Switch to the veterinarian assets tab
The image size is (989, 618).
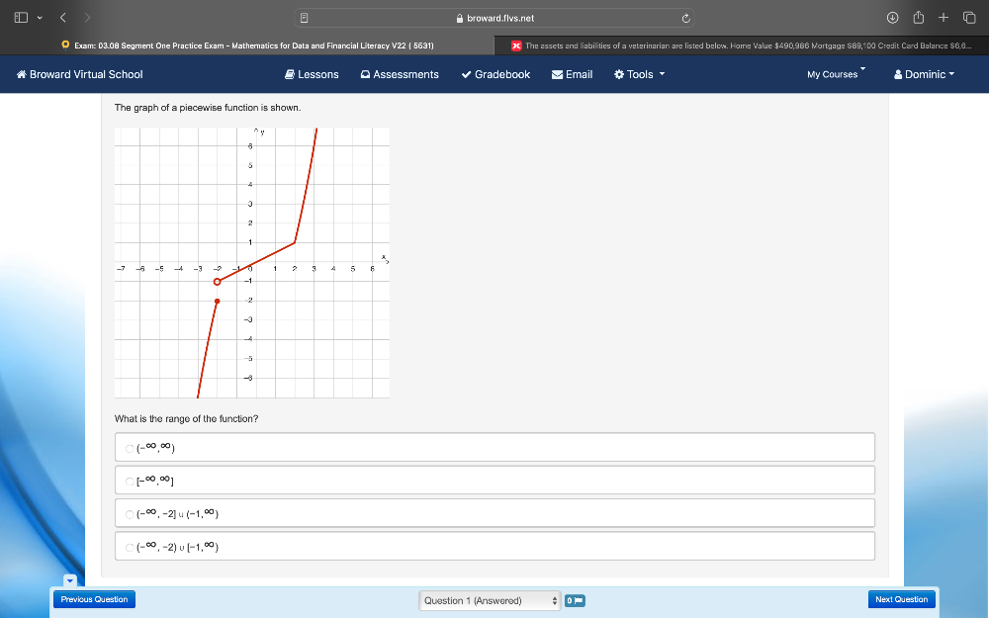point(742,45)
